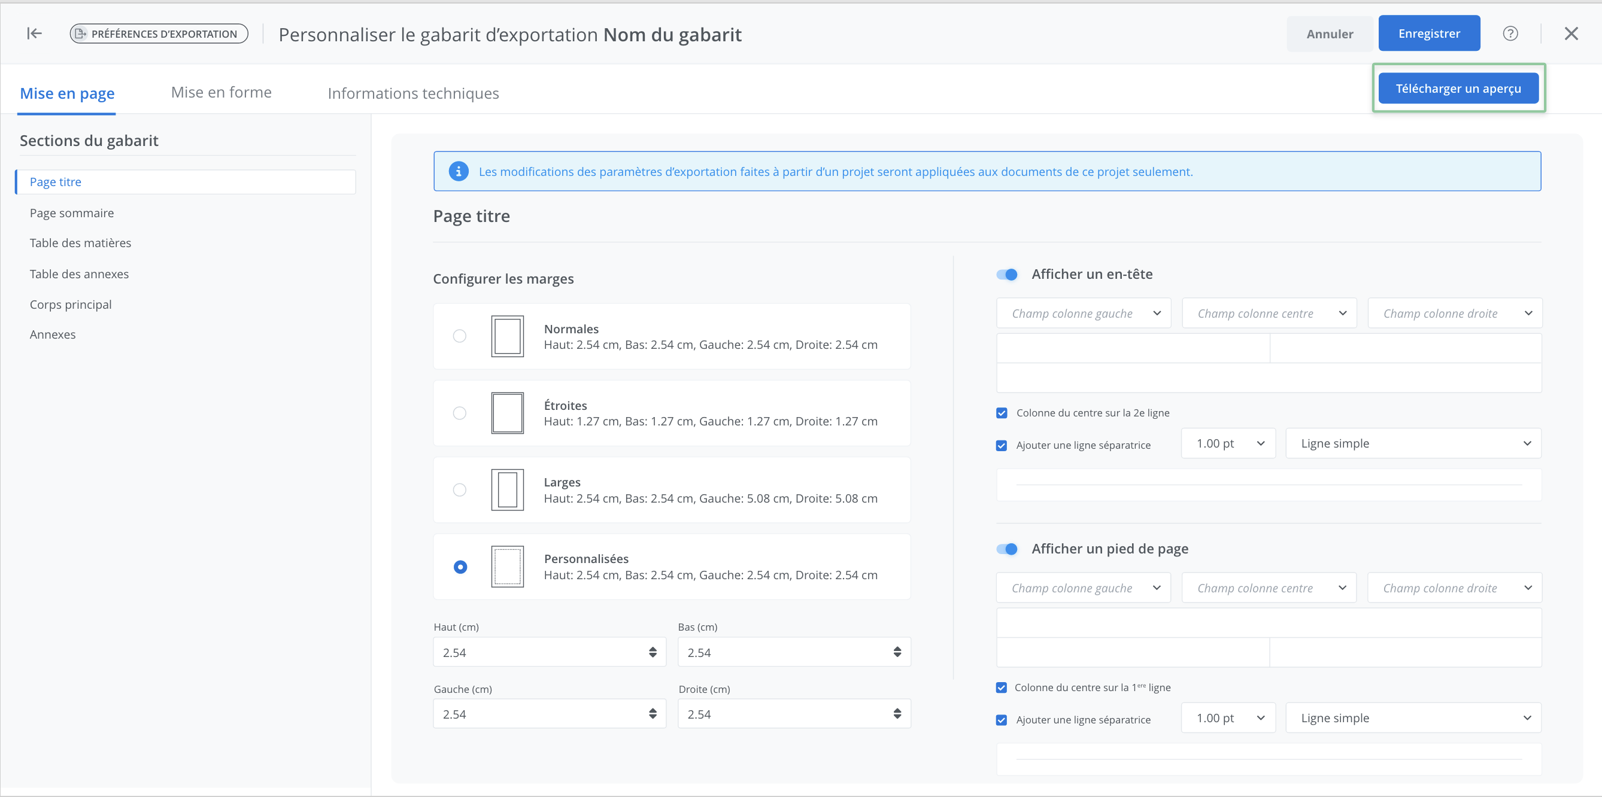Open the help question mark icon
1602x797 pixels.
1510,34
